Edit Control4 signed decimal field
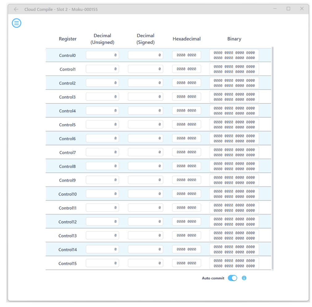This screenshot has height=307, width=312. (145, 111)
